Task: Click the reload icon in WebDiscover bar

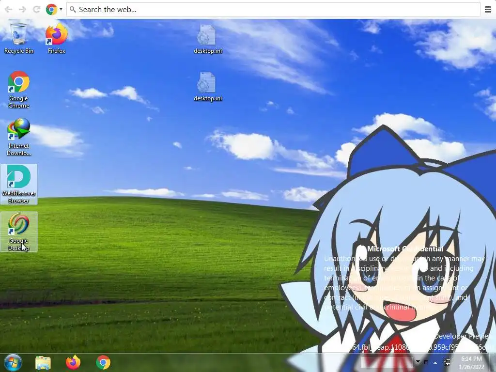Action: click(x=36, y=10)
